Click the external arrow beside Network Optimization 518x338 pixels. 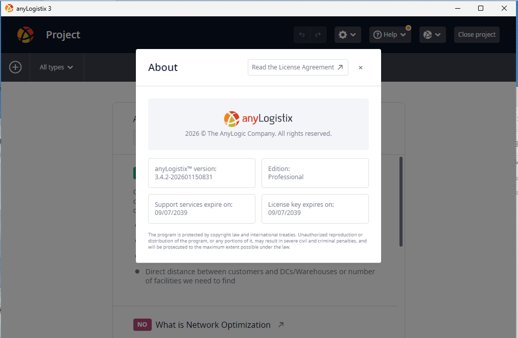tap(281, 324)
